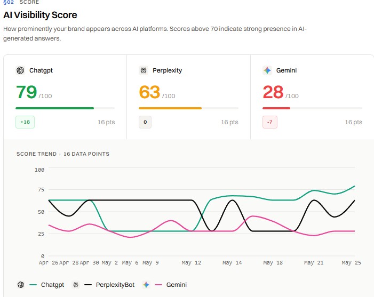Click the ChatGPT icon in chart legend
This screenshot has height=297, width=374.
[21, 285]
